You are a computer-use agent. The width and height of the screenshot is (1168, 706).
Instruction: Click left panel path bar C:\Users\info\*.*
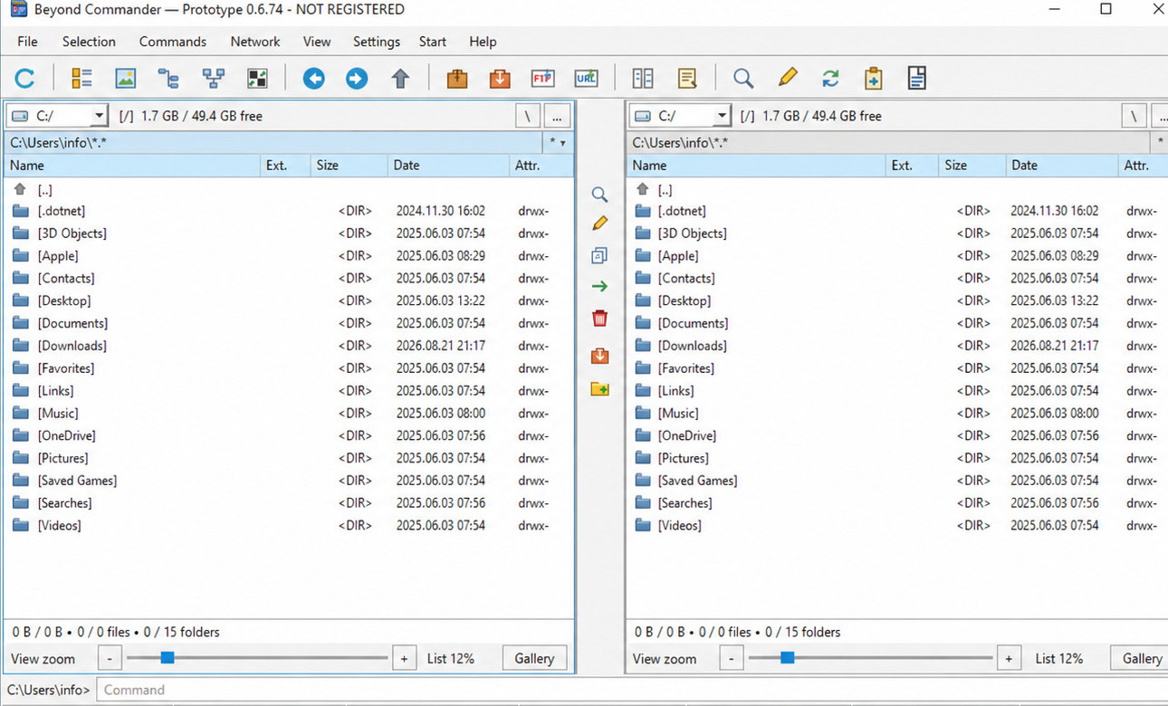click(273, 142)
